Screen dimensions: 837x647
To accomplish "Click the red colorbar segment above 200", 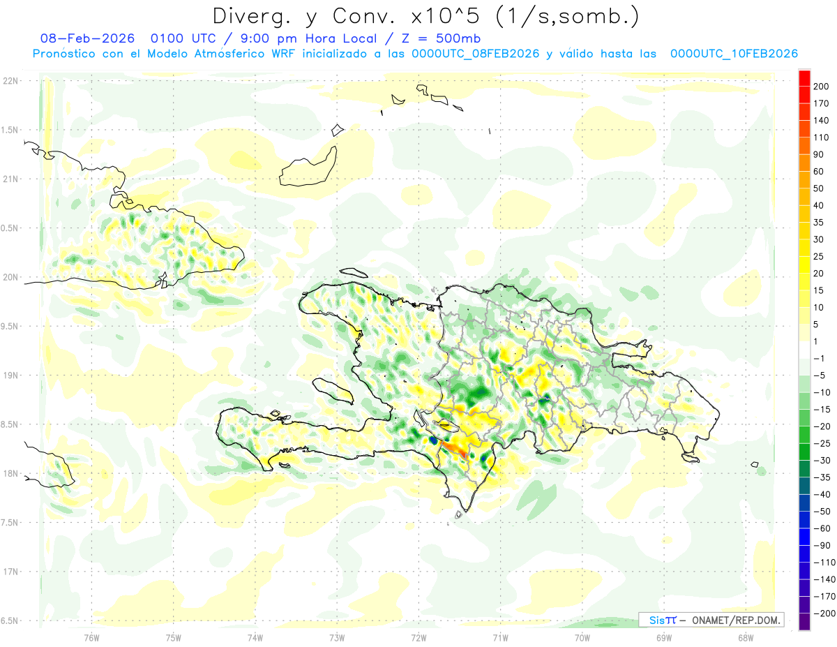I will (x=804, y=78).
